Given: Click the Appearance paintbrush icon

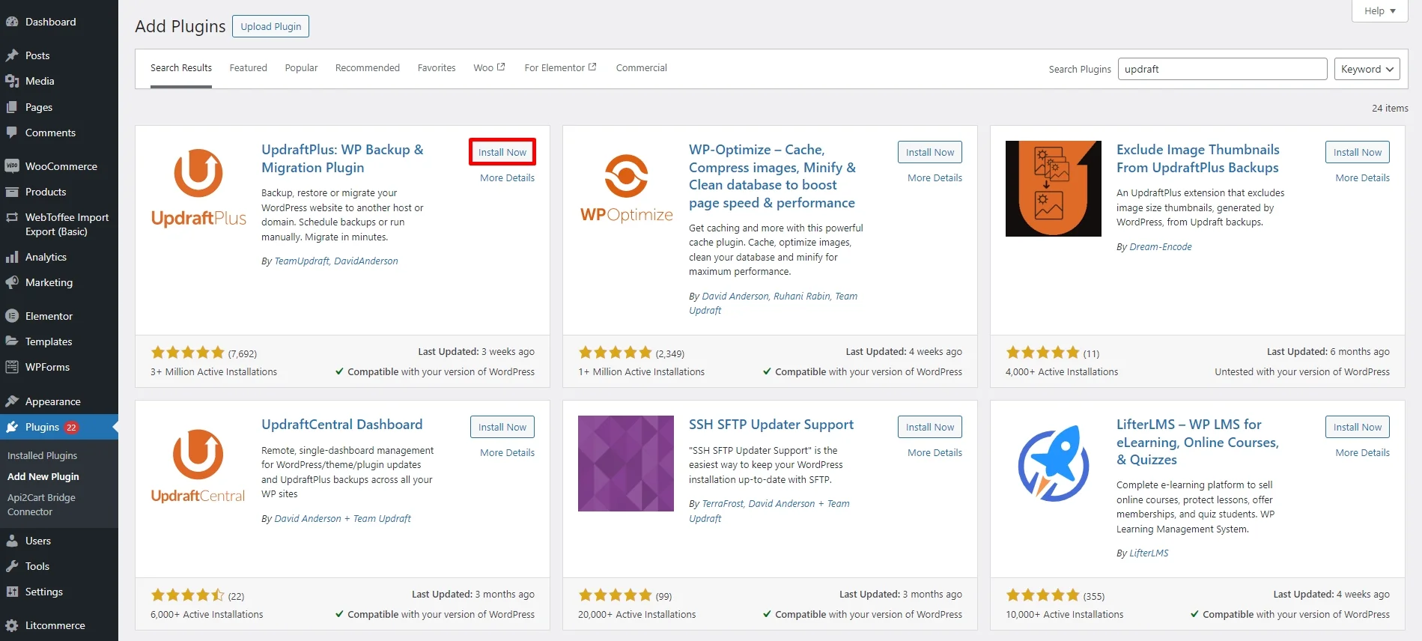Looking at the screenshot, I should pyautogui.click(x=12, y=401).
